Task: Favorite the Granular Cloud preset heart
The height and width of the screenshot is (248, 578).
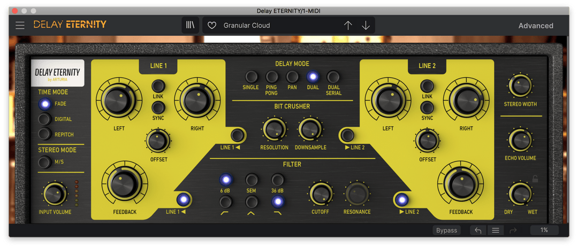Action: point(211,26)
